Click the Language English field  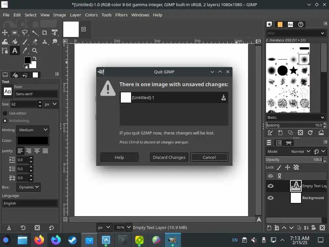click(30, 203)
